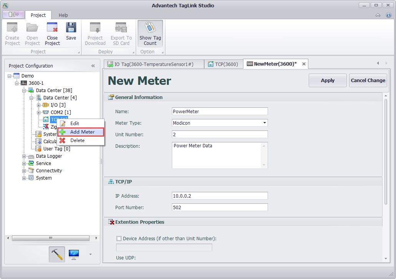This screenshot has width=396, height=279.
Task: Click the hammer configuration mode icon
Action: click(57, 254)
